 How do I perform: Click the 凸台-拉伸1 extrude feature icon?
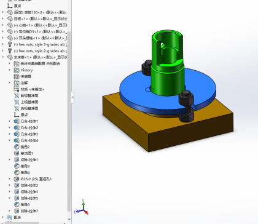coord(17,121)
